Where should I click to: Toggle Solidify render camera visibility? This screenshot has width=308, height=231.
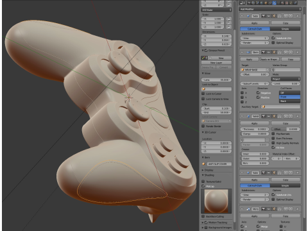pos(263,116)
